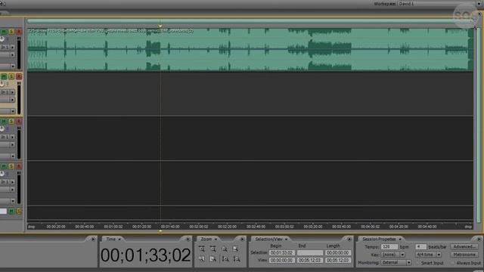
Task: Close the Session Properties panel tab
Action: (400, 240)
